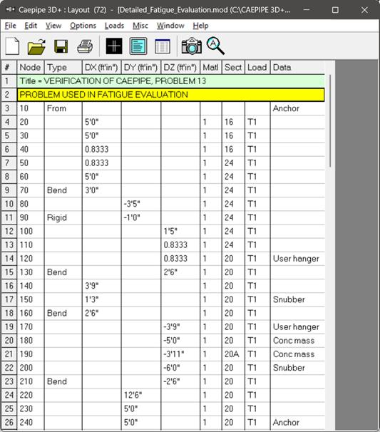Click the row number 14 header for node 120
Image resolution: width=380 pixels, height=432 pixels.
(x=9, y=259)
